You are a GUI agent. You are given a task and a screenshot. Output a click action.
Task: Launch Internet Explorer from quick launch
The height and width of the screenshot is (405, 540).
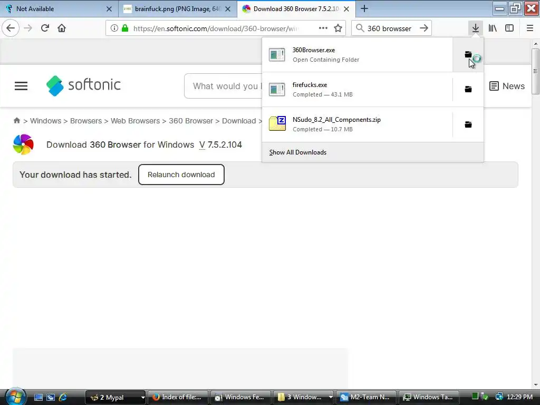63,397
